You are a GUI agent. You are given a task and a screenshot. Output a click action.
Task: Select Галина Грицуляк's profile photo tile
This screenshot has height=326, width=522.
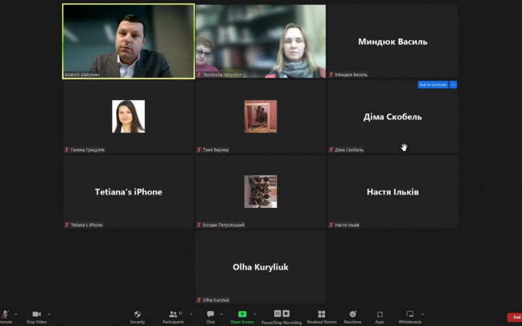129,116
